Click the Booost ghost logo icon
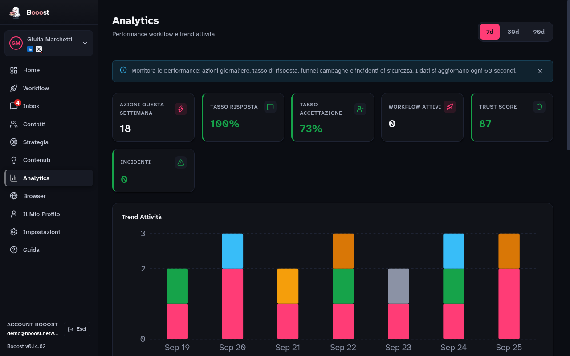The height and width of the screenshot is (356, 570). click(x=15, y=12)
